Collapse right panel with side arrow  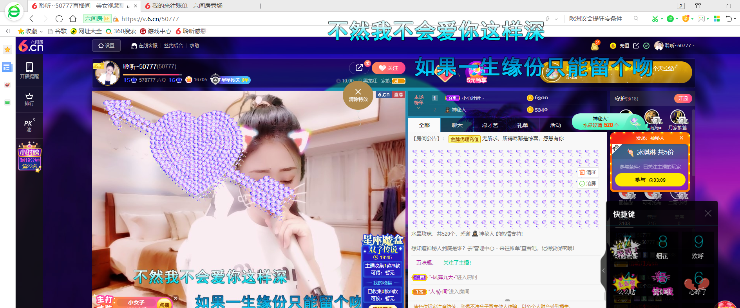[x=603, y=270]
